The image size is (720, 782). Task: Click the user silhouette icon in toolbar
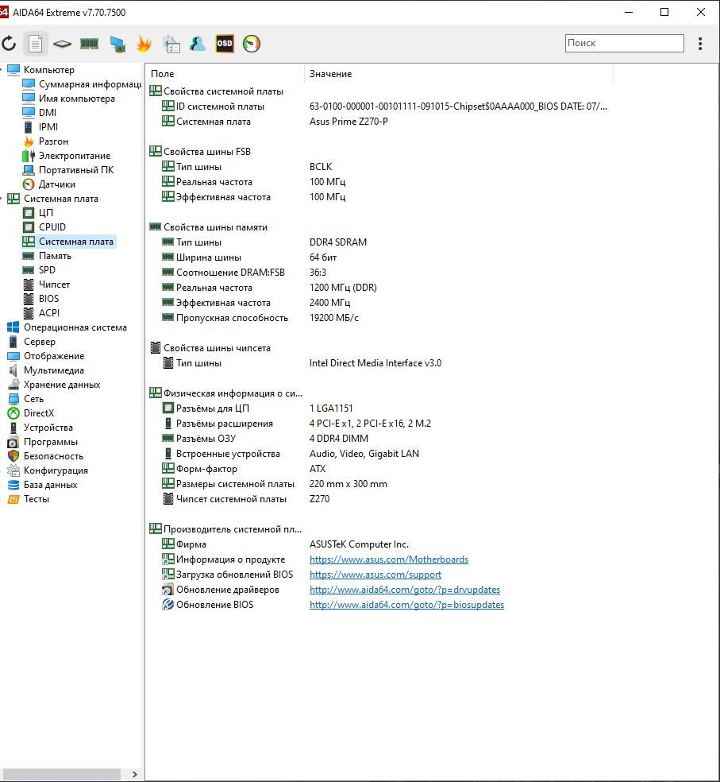tap(198, 44)
